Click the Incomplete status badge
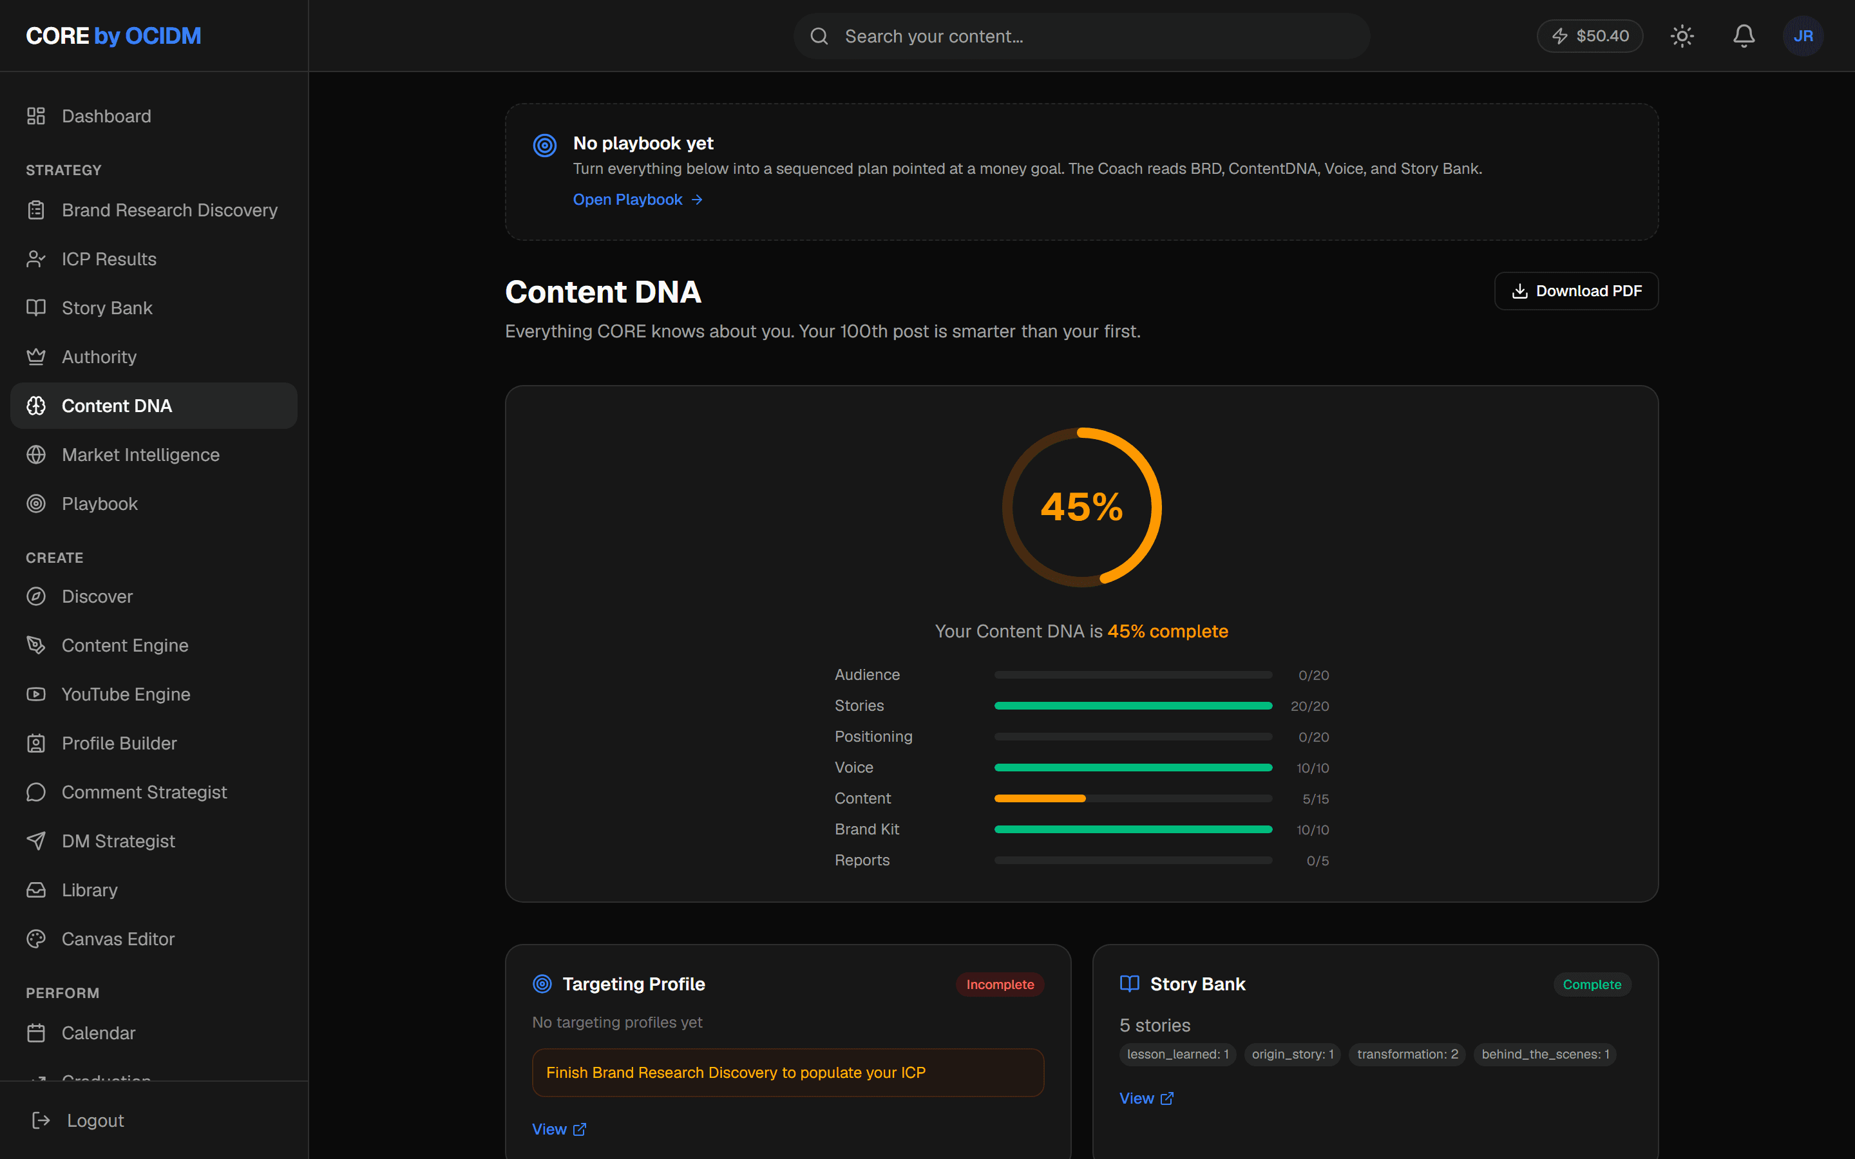 pyautogui.click(x=1000, y=985)
